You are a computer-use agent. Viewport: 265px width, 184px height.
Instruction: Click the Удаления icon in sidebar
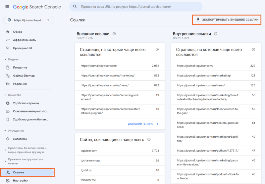click(8, 84)
